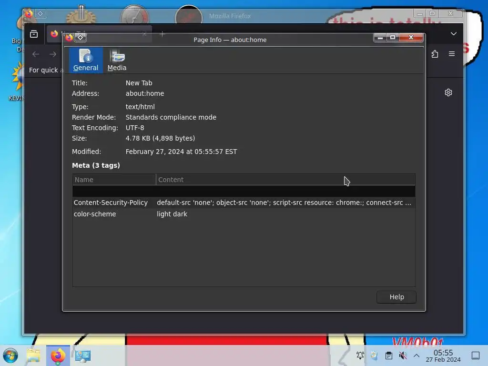The width and height of the screenshot is (488, 366).
Task: Click the Help button in Page Info
Action: pyautogui.click(x=396, y=297)
